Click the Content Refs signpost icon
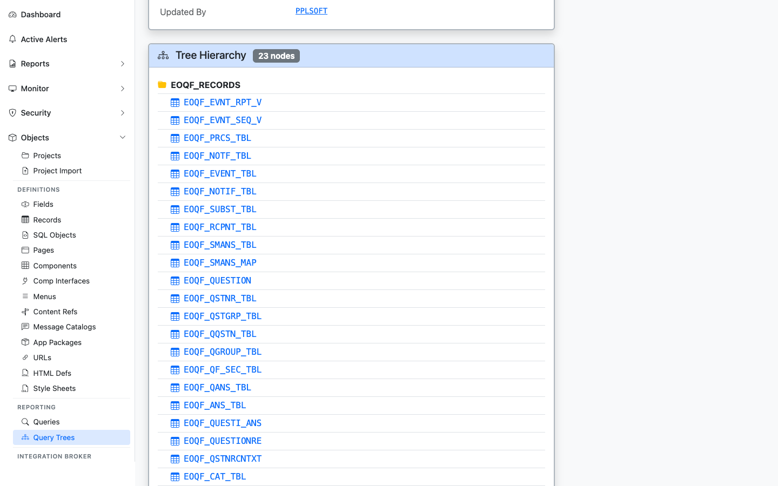The image size is (778, 486). pos(25,312)
